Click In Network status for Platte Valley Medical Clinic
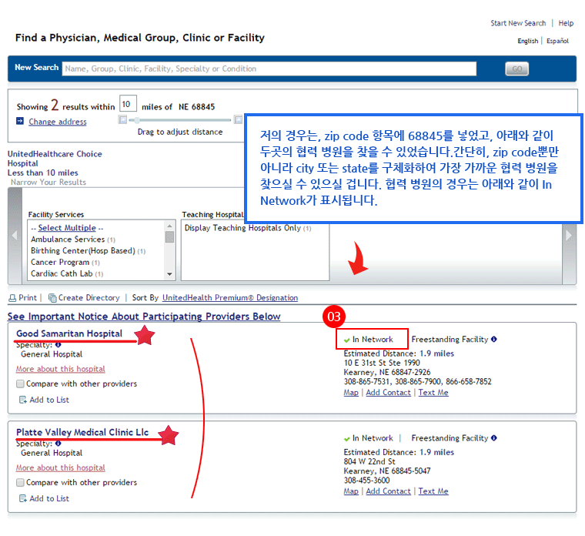The image size is (585, 536). 369,438
